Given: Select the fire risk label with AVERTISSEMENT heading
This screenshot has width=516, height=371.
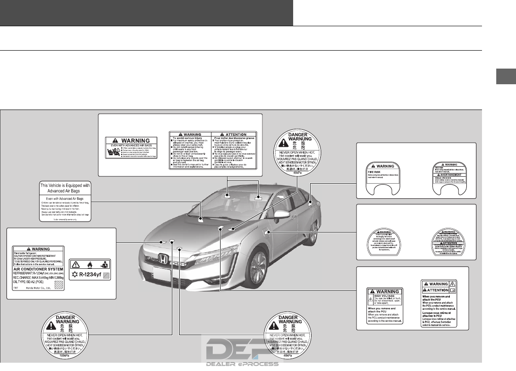Looking at the screenshot, I should coord(449,179).
